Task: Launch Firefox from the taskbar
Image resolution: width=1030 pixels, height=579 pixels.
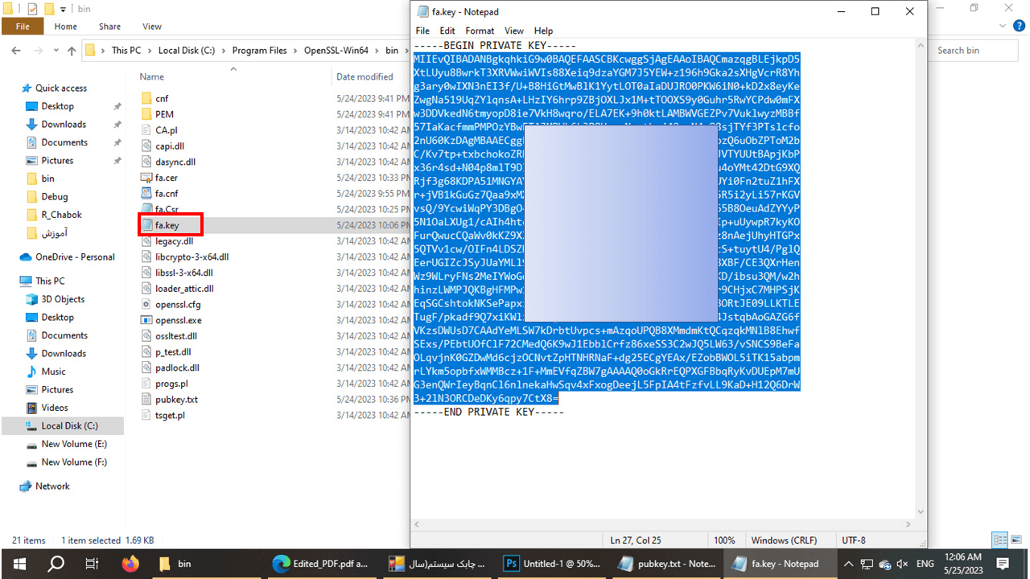Action: 130,564
